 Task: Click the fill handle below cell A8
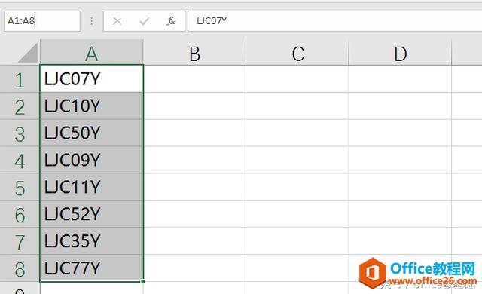coord(142,281)
